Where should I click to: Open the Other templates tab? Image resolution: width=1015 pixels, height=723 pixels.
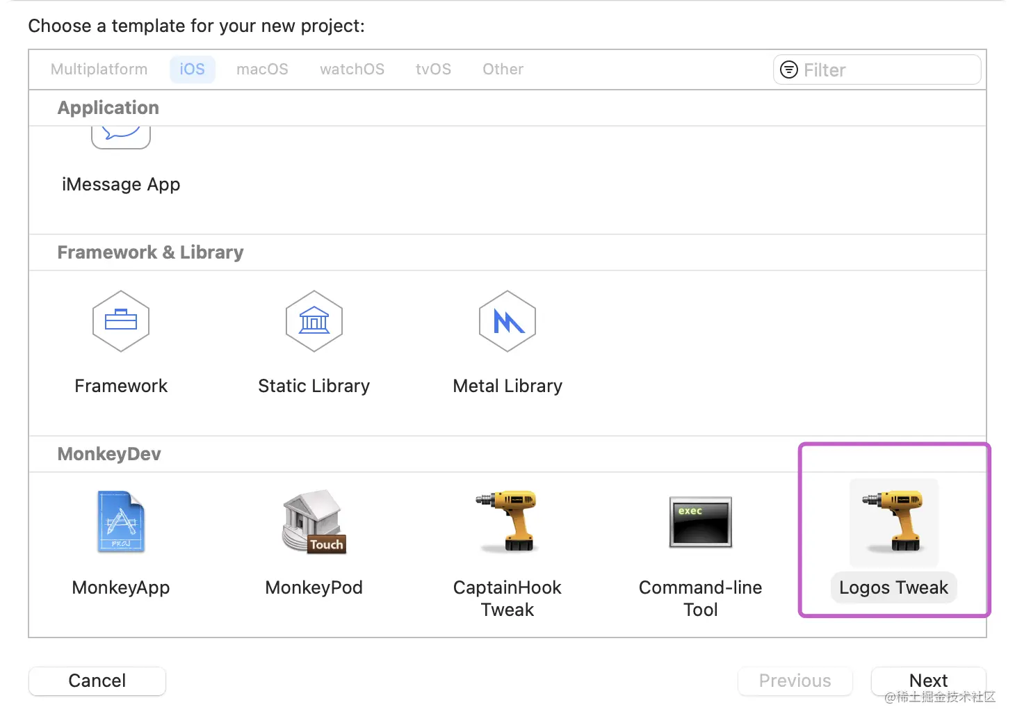pyautogui.click(x=503, y=70)
